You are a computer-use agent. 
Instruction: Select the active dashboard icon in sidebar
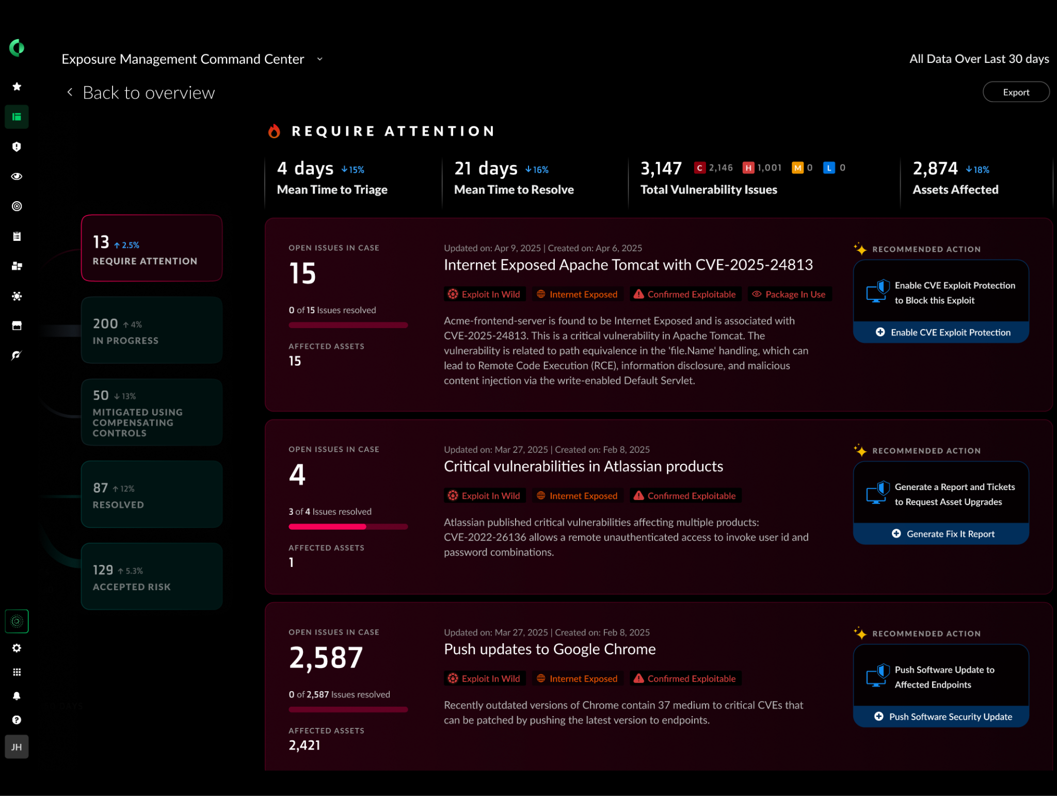click(17, 117)
